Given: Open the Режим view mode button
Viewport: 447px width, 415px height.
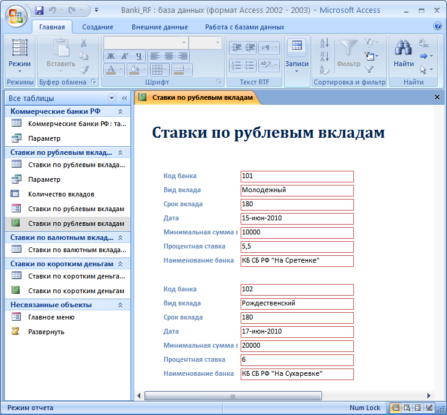Looking at the screenshot, I should coord(20,56).
